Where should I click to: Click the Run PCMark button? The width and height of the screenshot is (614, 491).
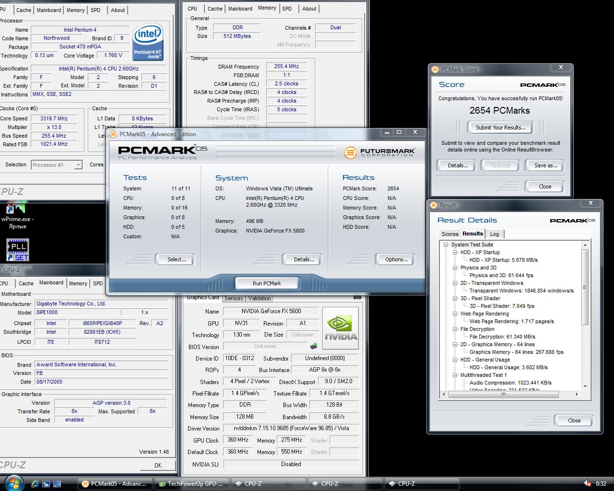(x=267, y=283)
